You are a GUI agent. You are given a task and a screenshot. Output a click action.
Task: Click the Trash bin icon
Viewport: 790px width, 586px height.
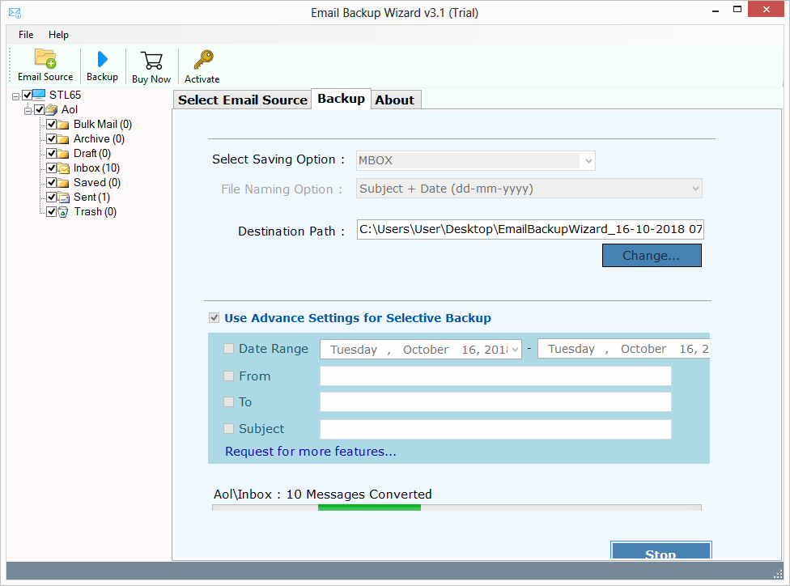[x=63, y=212]
